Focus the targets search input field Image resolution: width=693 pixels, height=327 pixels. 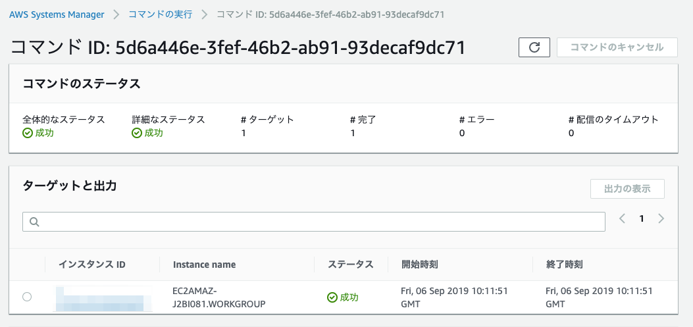pyautogui.click(x=314, y=222)
